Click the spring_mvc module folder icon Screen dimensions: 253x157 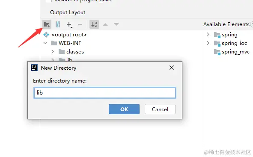(x=217, y=52)
